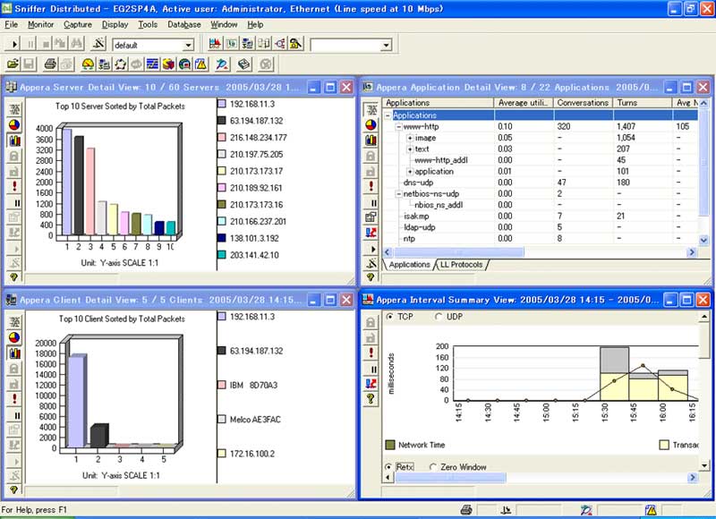
Task: Click pause icon in Server Detail sidebar
Action: (x=13, y=203)
